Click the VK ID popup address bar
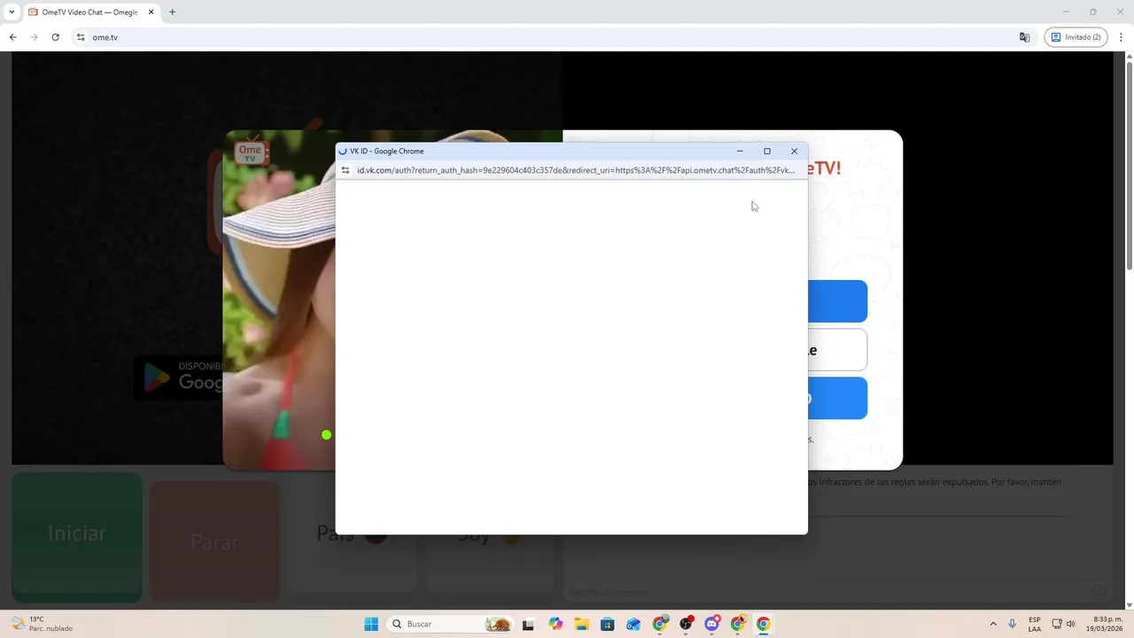The image size is (1134, 638). 576,170
